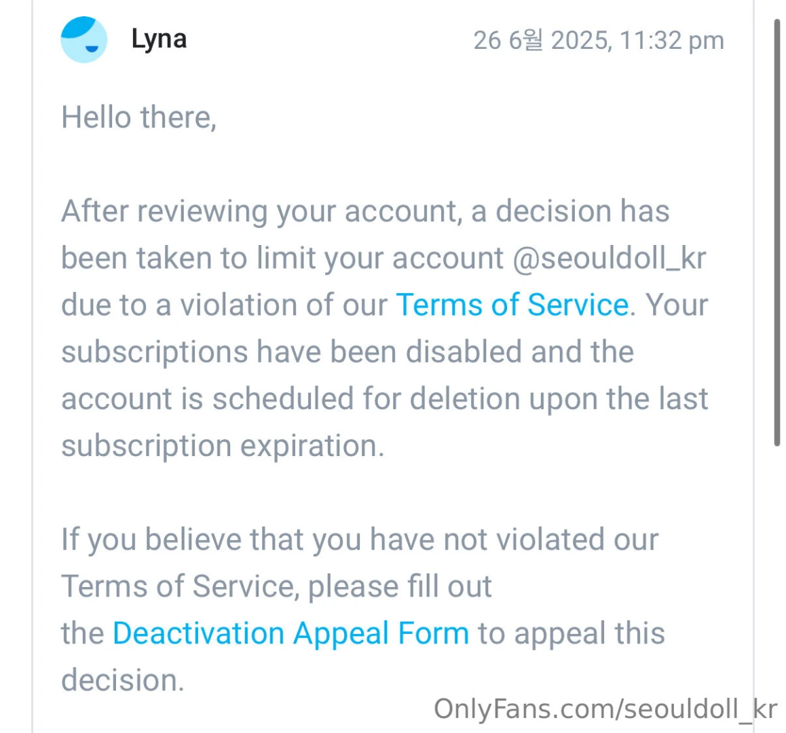The width and height of the screenshot is (786, 733).
Task: Click the '11:32 pm' time text
Action: (x=672, y=40)
